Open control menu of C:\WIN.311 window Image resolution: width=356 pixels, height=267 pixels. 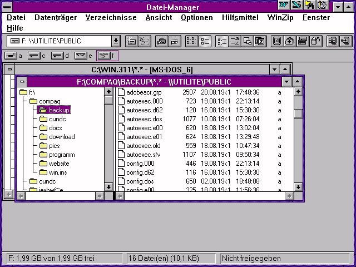point(9,69)
